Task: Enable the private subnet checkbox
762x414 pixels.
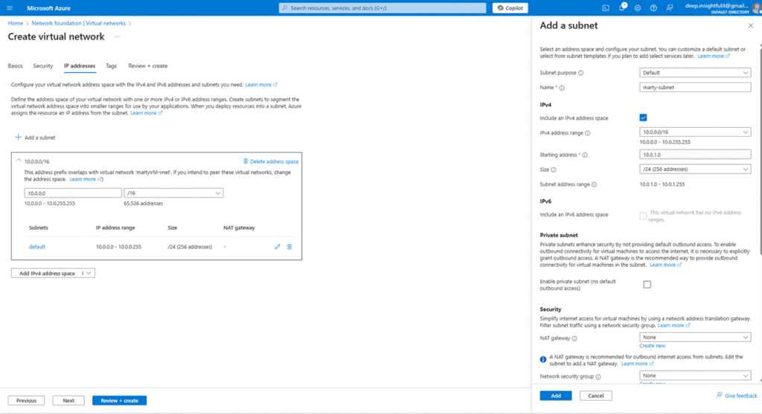Action: pyautogui.click(x=647, y=285)
